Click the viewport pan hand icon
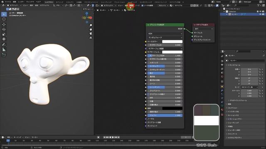This screenshot has height=149, width=266. 91,29
